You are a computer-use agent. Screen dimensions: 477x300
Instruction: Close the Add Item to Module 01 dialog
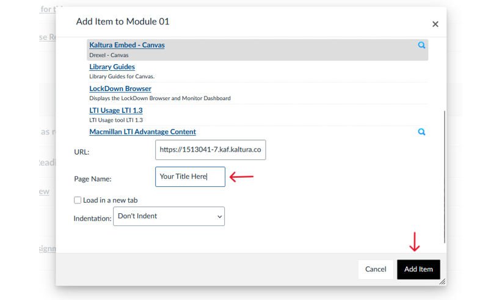pyautogui.click(x=435, y=24)
